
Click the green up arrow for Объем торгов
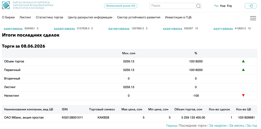pyautogui.click(x=243, y=61)
